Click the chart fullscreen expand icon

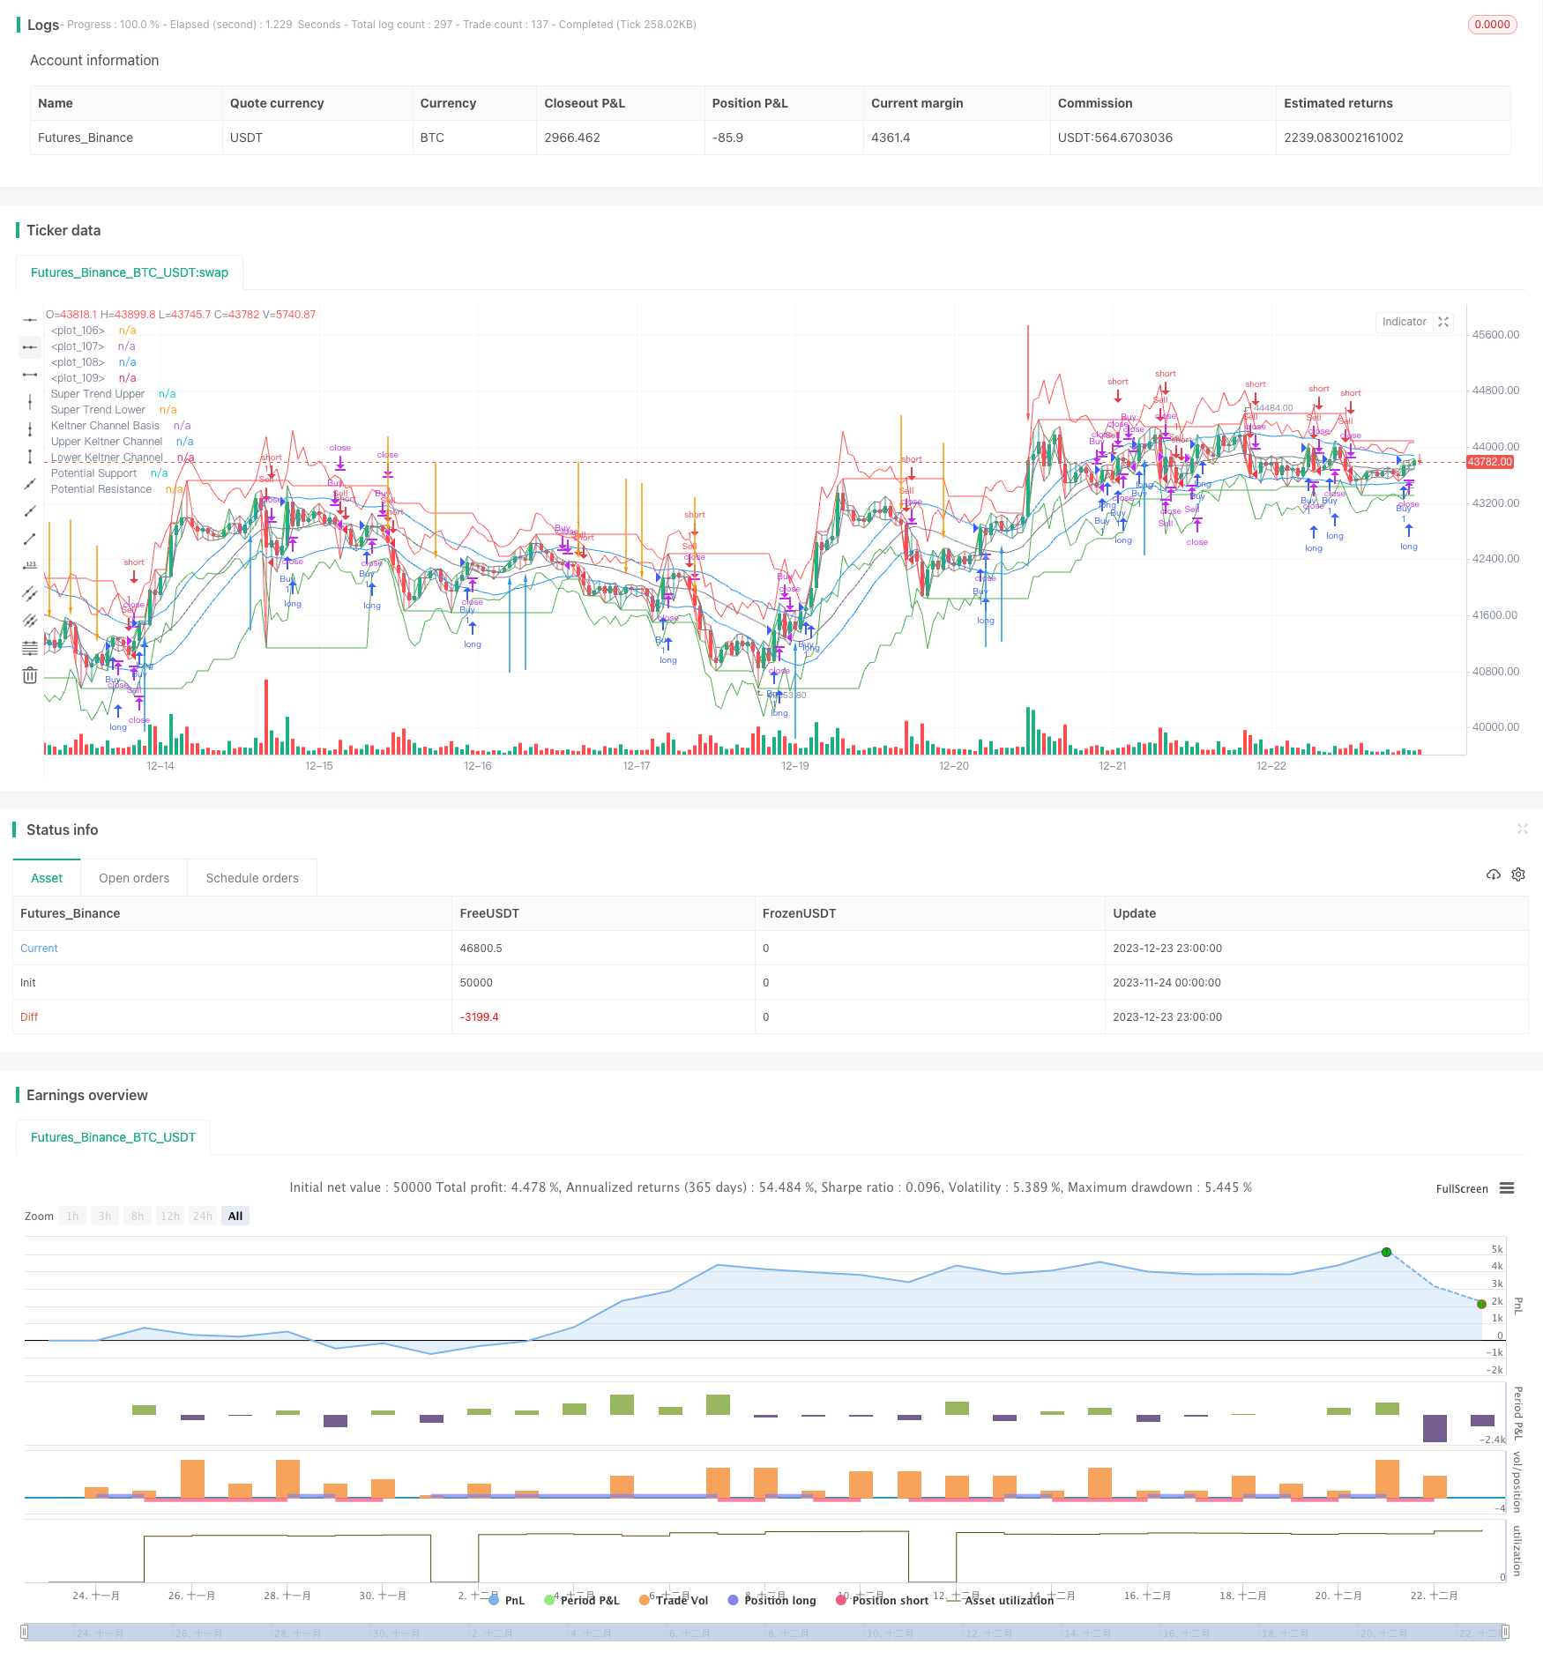(x=1443, y=322)
